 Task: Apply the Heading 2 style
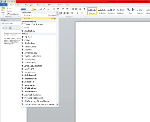[x=121, y=11]
